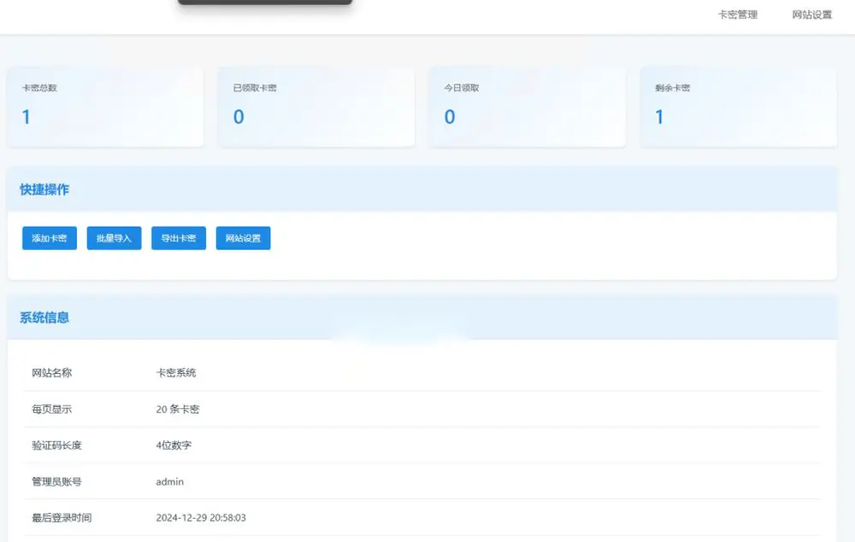The width and height of the screenshot is (855, 542).
Task: Click the blue 网站设置 quick action button
Action: [243, 238]
